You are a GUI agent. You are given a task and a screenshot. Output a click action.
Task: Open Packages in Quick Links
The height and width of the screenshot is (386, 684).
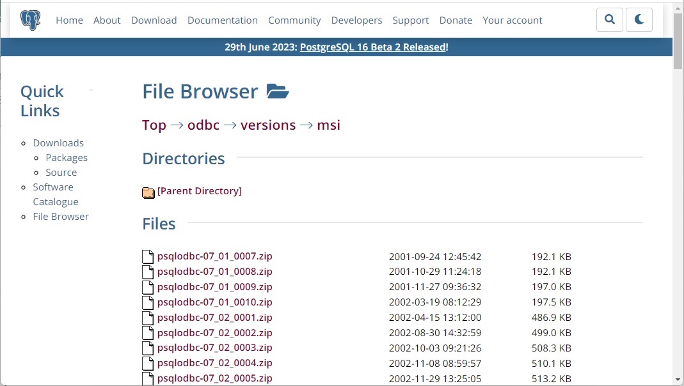pyautogui.click(x=67, y=158)
